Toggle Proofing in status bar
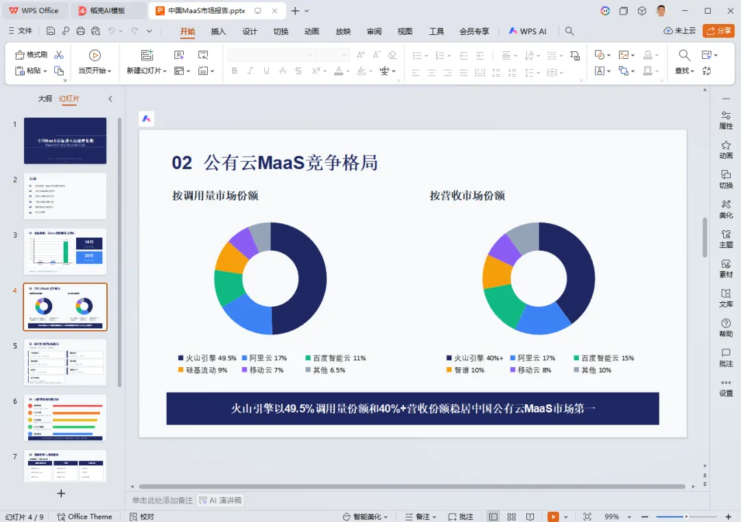 [142, 517]
